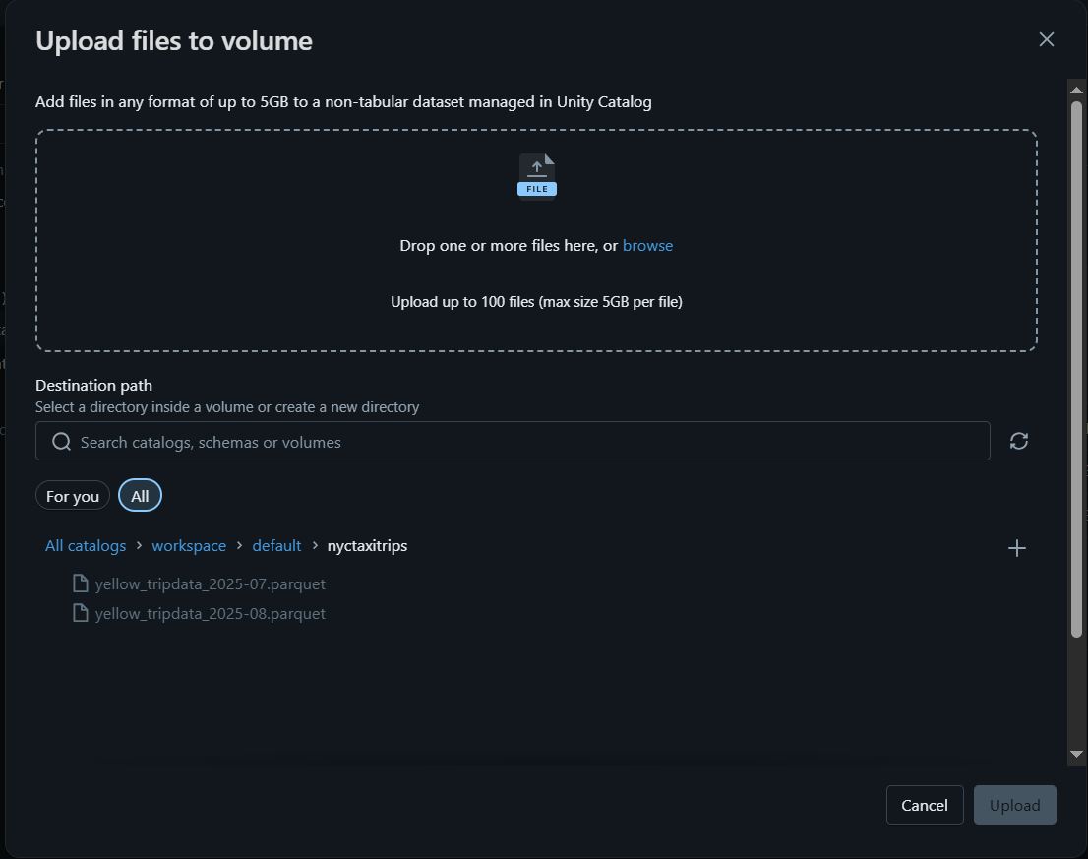Go to the 'default' schema breadcrumb

[276, 546]
